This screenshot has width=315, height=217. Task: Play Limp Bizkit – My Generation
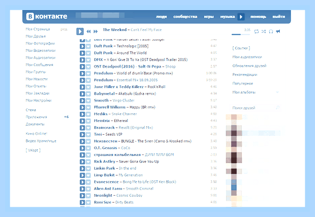pyautogui.click(x=82, y=175)
